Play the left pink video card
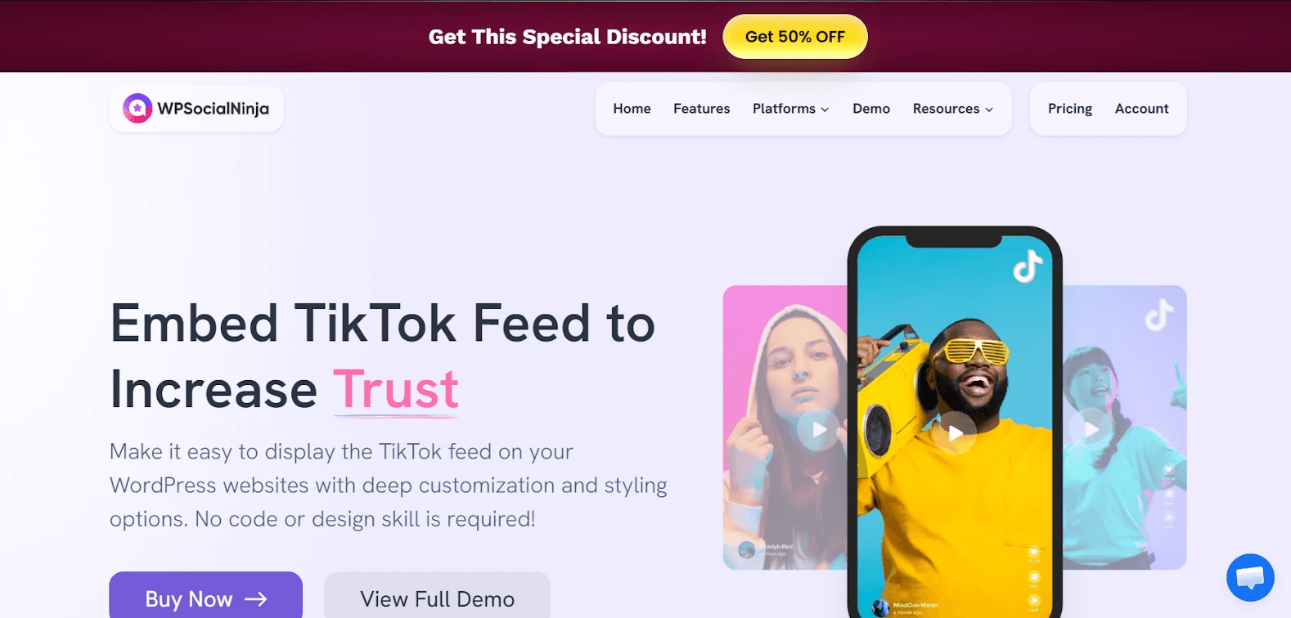 click(818, 429)
